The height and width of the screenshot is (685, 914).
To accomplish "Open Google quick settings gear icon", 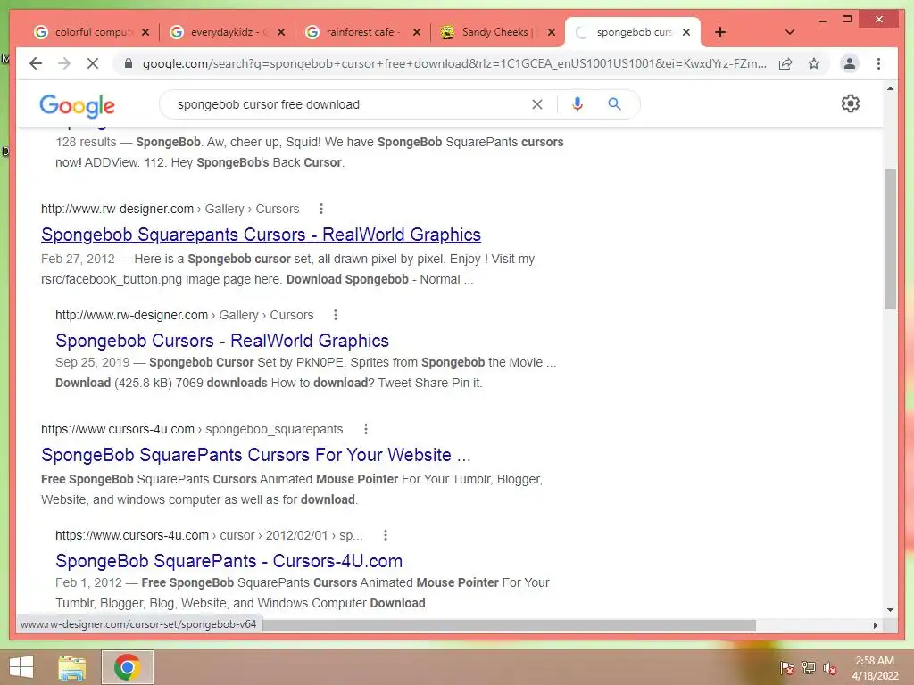I will [x=850, y=103].
